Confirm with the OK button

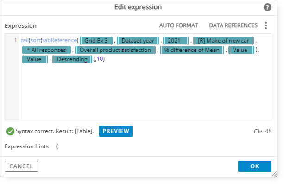[255, 166]
